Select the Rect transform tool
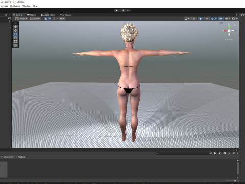 (15, 41)
